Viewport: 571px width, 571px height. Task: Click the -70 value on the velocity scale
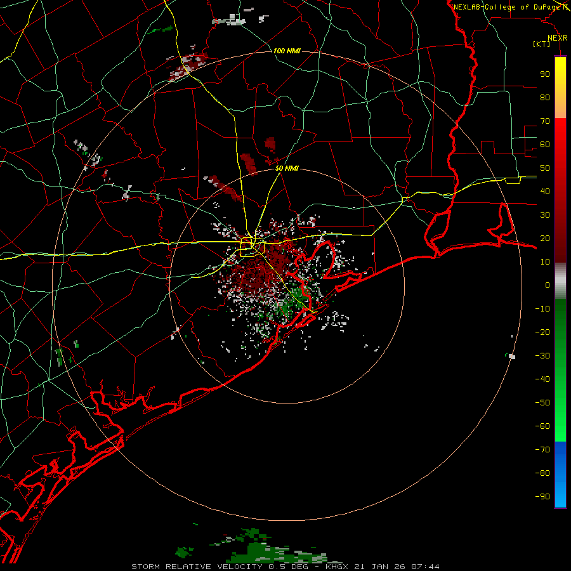pos(542,450)
